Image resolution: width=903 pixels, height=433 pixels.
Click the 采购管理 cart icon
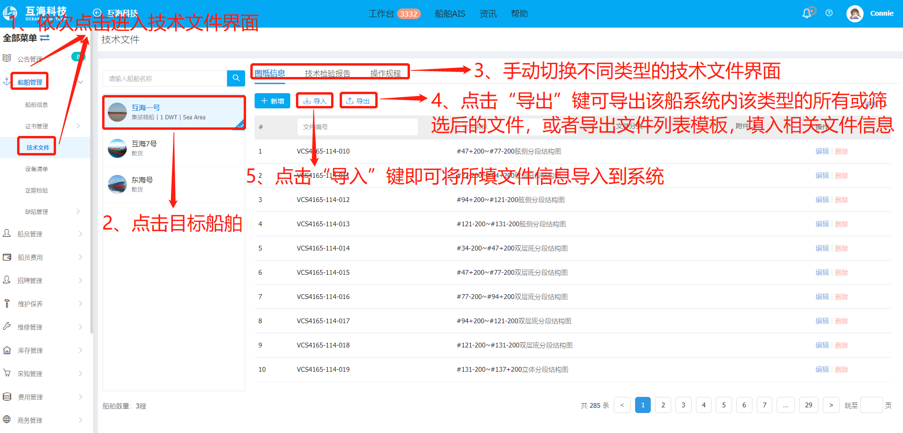[x=7, y=373]
